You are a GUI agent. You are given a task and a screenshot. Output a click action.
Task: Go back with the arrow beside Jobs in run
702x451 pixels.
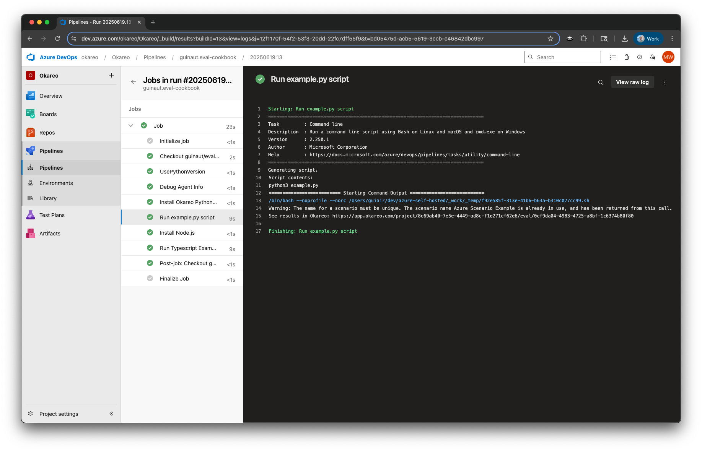(134, 82)
